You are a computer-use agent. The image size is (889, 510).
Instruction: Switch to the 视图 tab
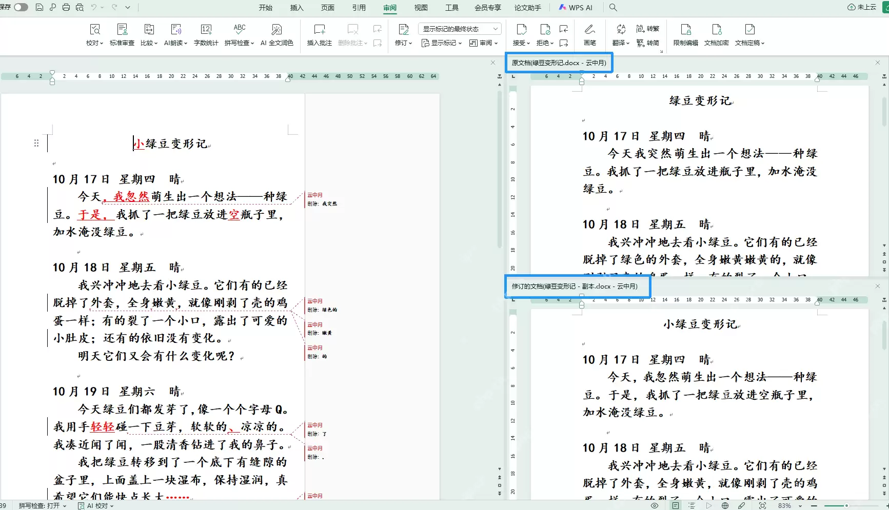tap(421, 8)
